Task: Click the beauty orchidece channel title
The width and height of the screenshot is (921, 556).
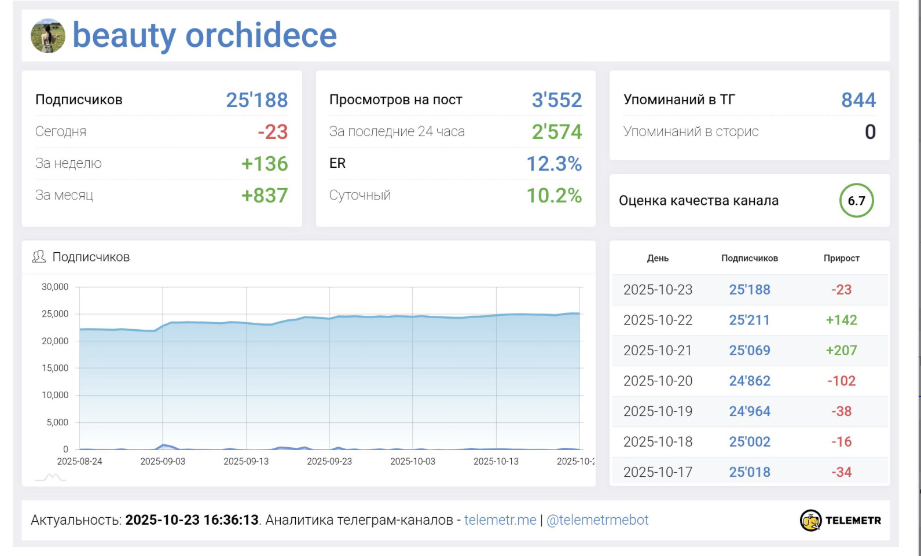Action: (204, 35)
